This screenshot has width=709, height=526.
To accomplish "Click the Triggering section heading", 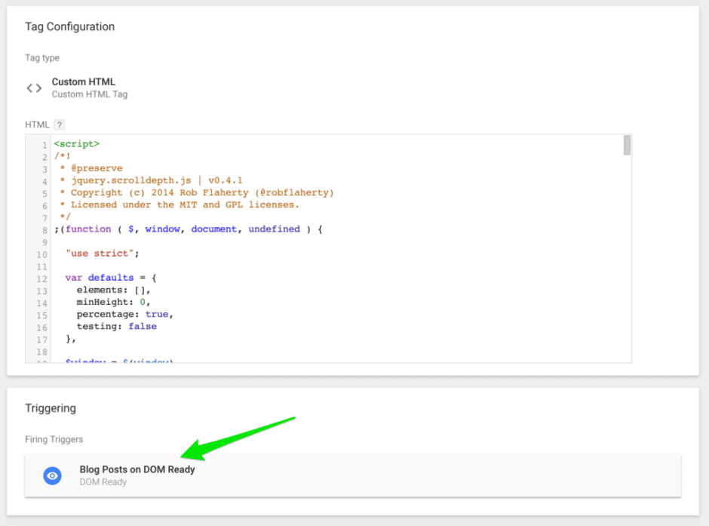I will coord(51,408).
